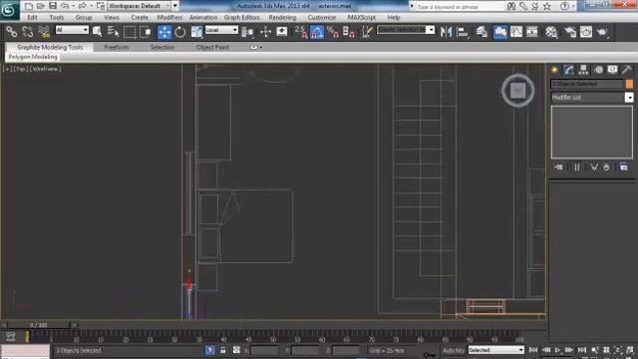Click the Auto Key button
The height and width of the screenshot is (359, 638).
[454, 350]
